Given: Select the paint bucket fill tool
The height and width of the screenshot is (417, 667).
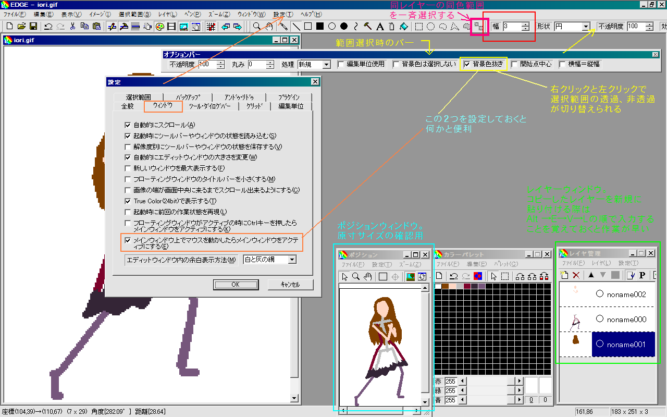Looking at the screenshot, I should 404,27.
